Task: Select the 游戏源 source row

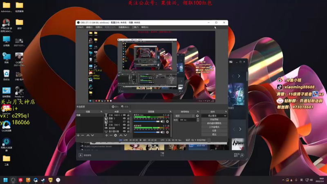Action: 117,128
